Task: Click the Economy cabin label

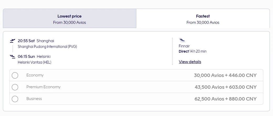Action: (35, 75)
